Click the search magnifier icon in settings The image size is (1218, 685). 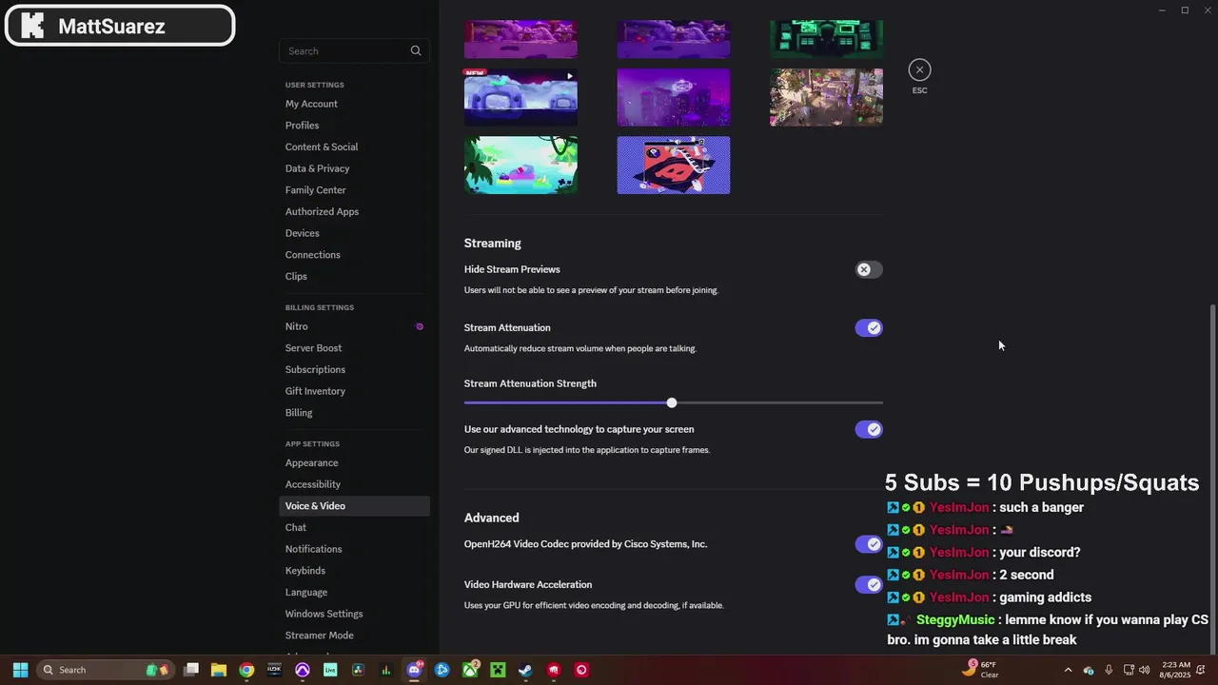pyautogui.click(x=416, y=51)
